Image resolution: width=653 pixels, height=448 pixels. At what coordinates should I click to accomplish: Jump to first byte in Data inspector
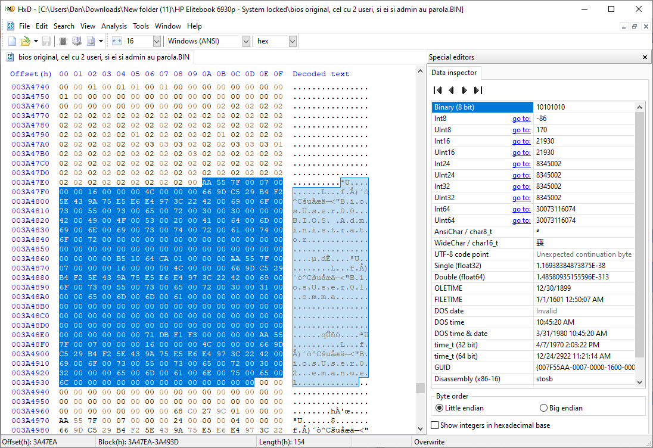click(437, 91)
